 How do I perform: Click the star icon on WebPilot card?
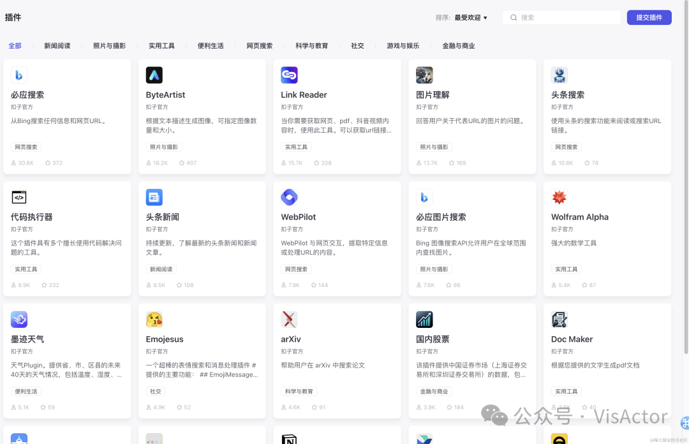[313, 285]
